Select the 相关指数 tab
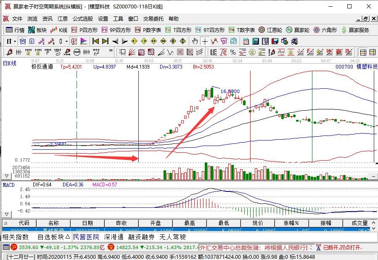The height and width of the screenshot is (260, 378). (x=16, y=237)
